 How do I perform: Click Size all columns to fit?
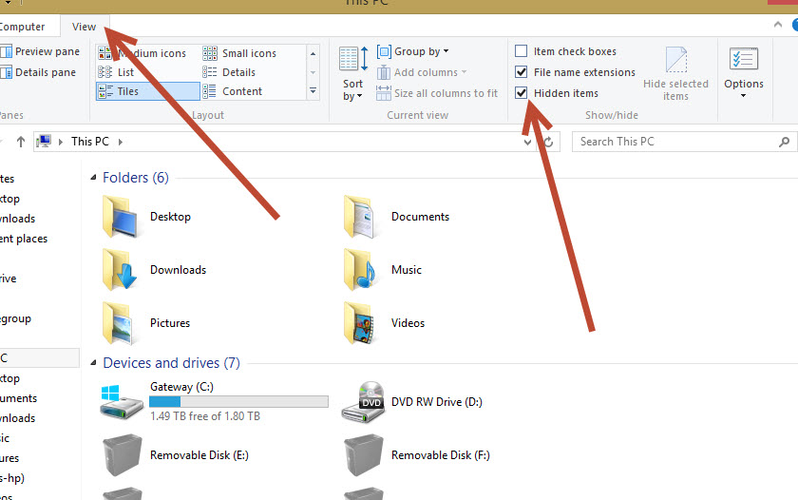(x=437, y=93)
